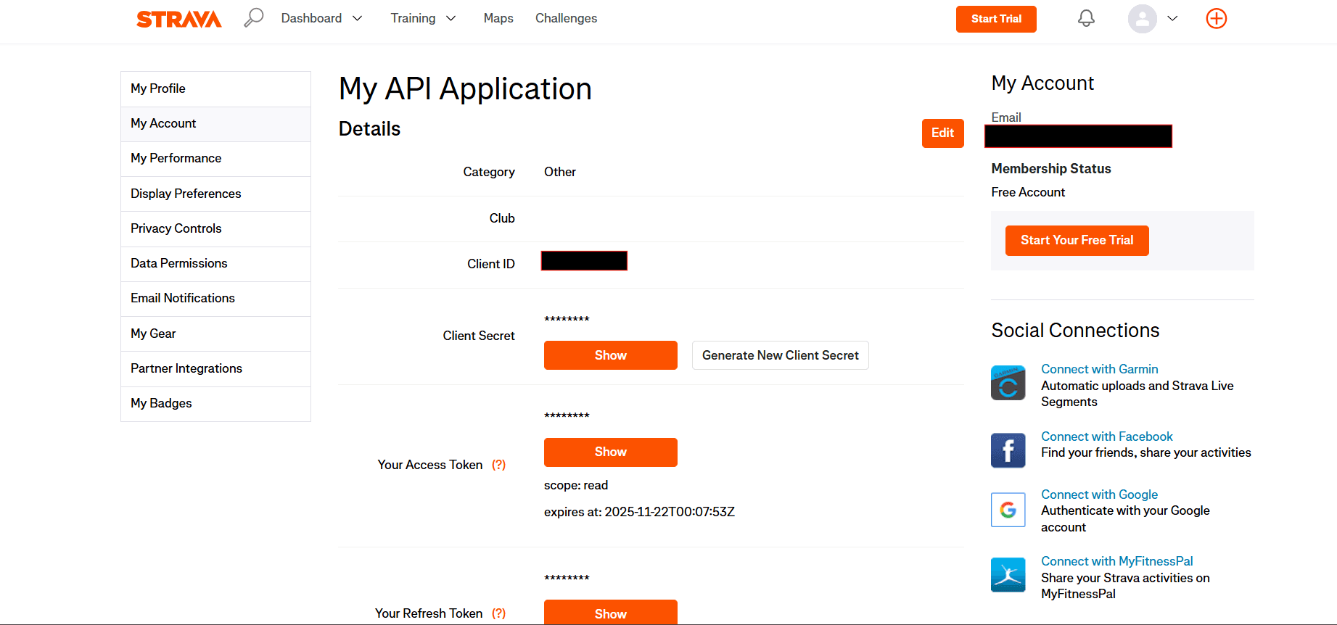Open Display Preferences
1337x625 pixels.
(x=216, y=194)
